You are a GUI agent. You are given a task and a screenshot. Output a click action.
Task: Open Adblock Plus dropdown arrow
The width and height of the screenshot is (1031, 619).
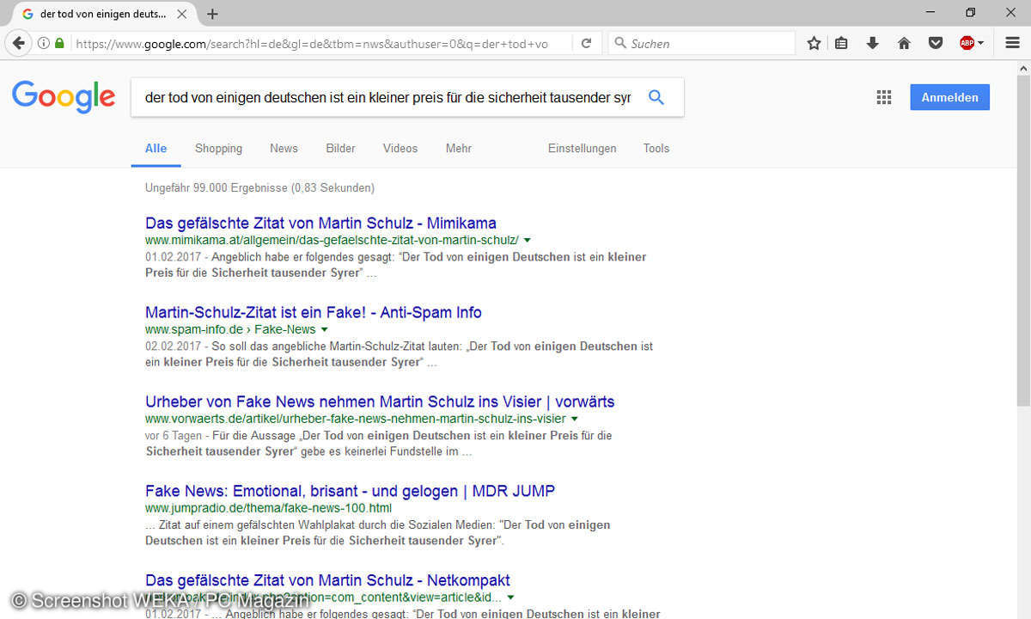tap(980, 43)
